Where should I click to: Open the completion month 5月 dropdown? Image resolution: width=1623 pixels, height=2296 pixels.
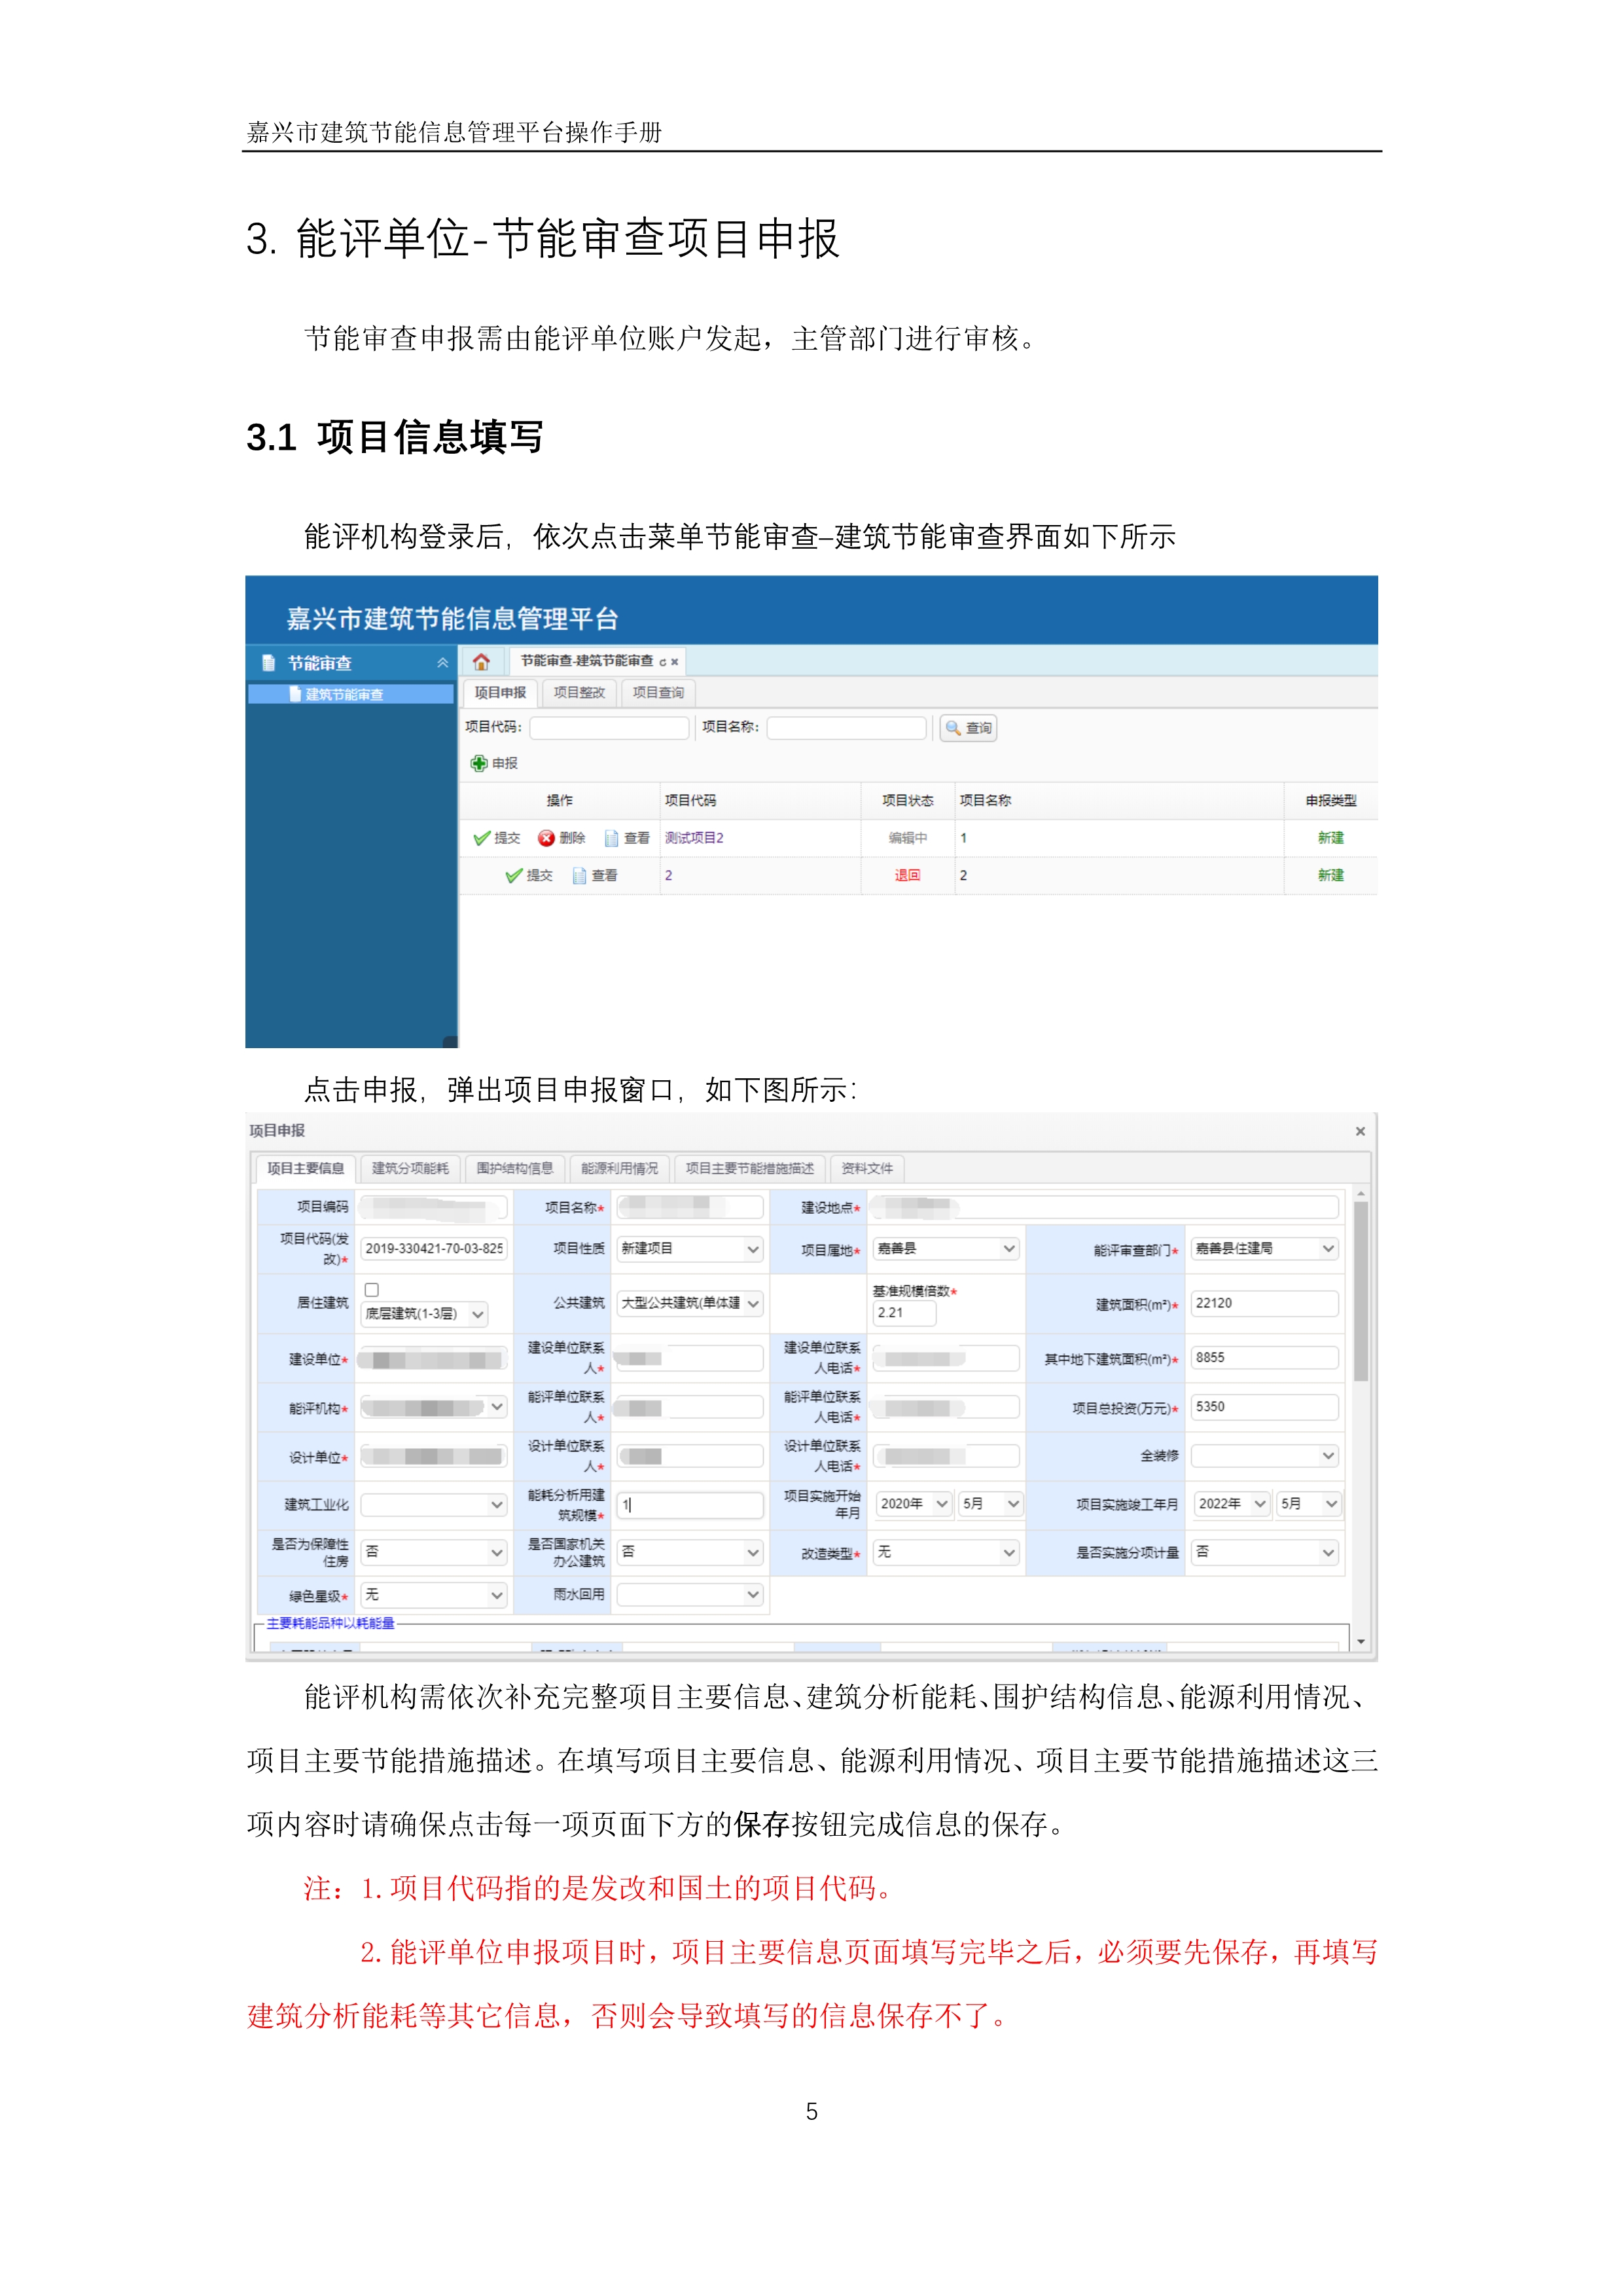1308,1504
